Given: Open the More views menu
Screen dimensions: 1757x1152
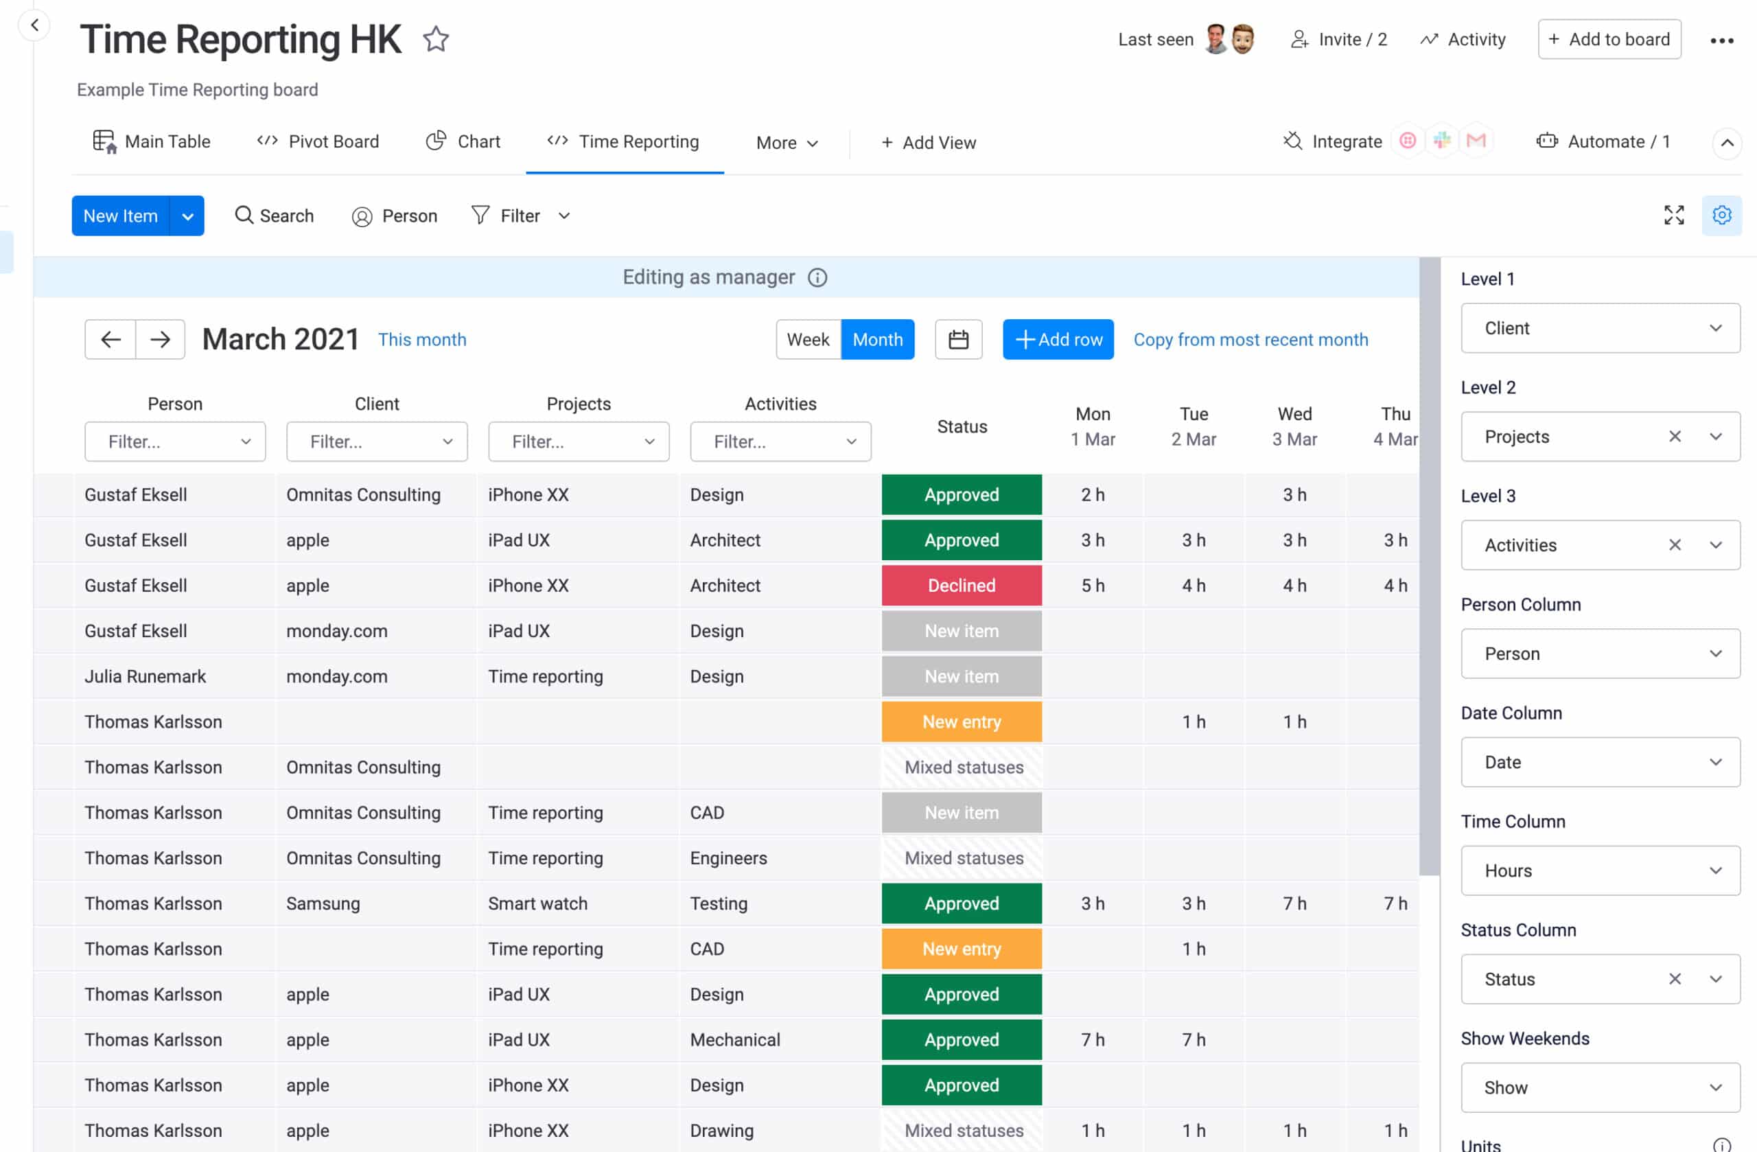Looking at the screenshot, I should pyautogui.click(x=787, y=143).
